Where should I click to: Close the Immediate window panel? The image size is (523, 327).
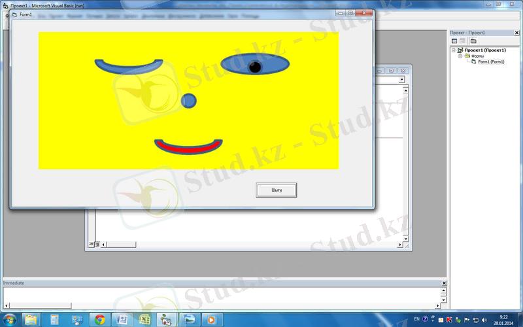tap(444, 283)
